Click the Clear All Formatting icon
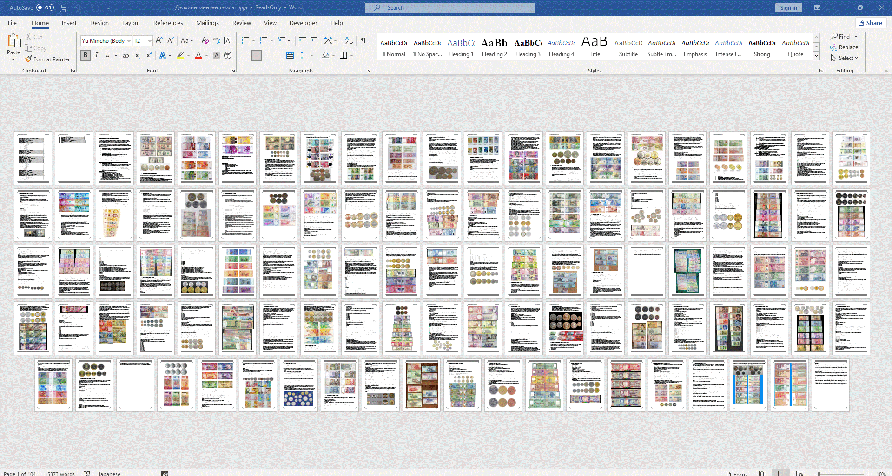 [205, 41]
